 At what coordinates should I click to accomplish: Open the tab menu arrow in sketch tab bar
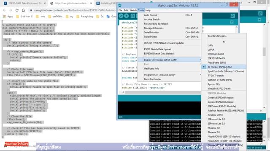pyautogui.click(x=232, y=22)
